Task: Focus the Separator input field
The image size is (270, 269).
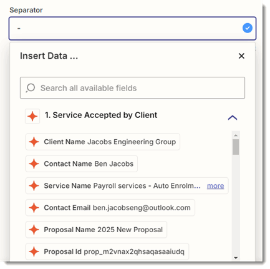Action: [132, 28]
